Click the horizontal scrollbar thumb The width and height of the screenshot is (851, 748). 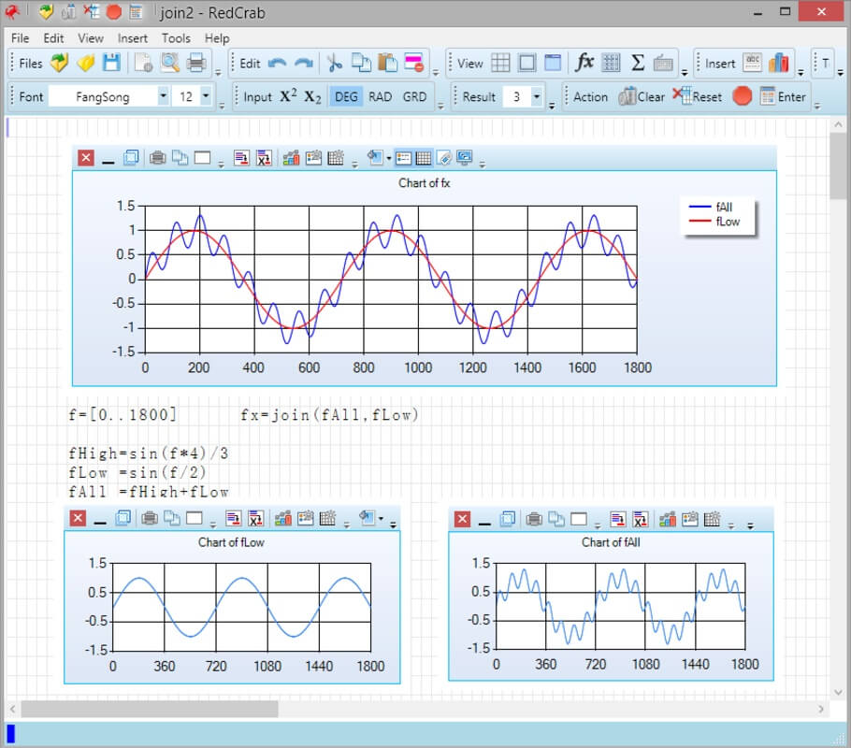[x=150, y=709]
